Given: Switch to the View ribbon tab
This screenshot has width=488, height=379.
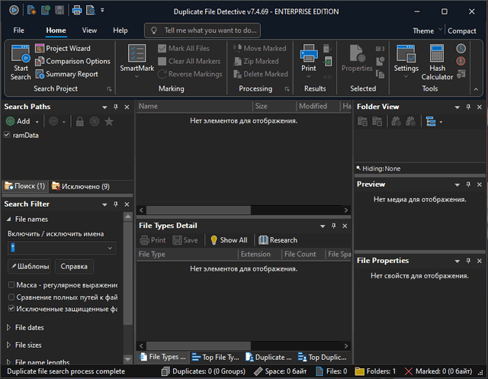Looking at the screenshot, I should [x=89, y=31].
